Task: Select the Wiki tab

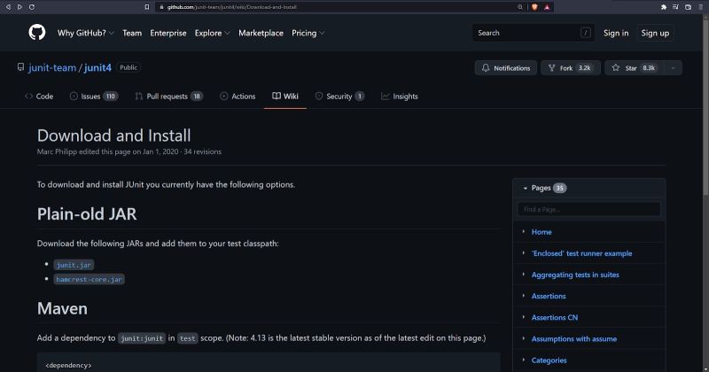Action: 285,97
